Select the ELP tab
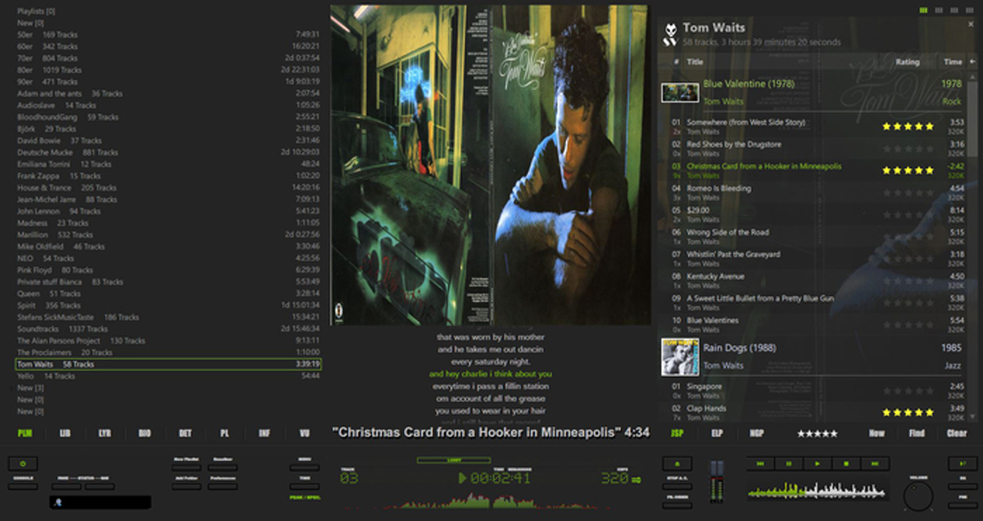Viewport: 983px width, 521px height. point(717,433)
